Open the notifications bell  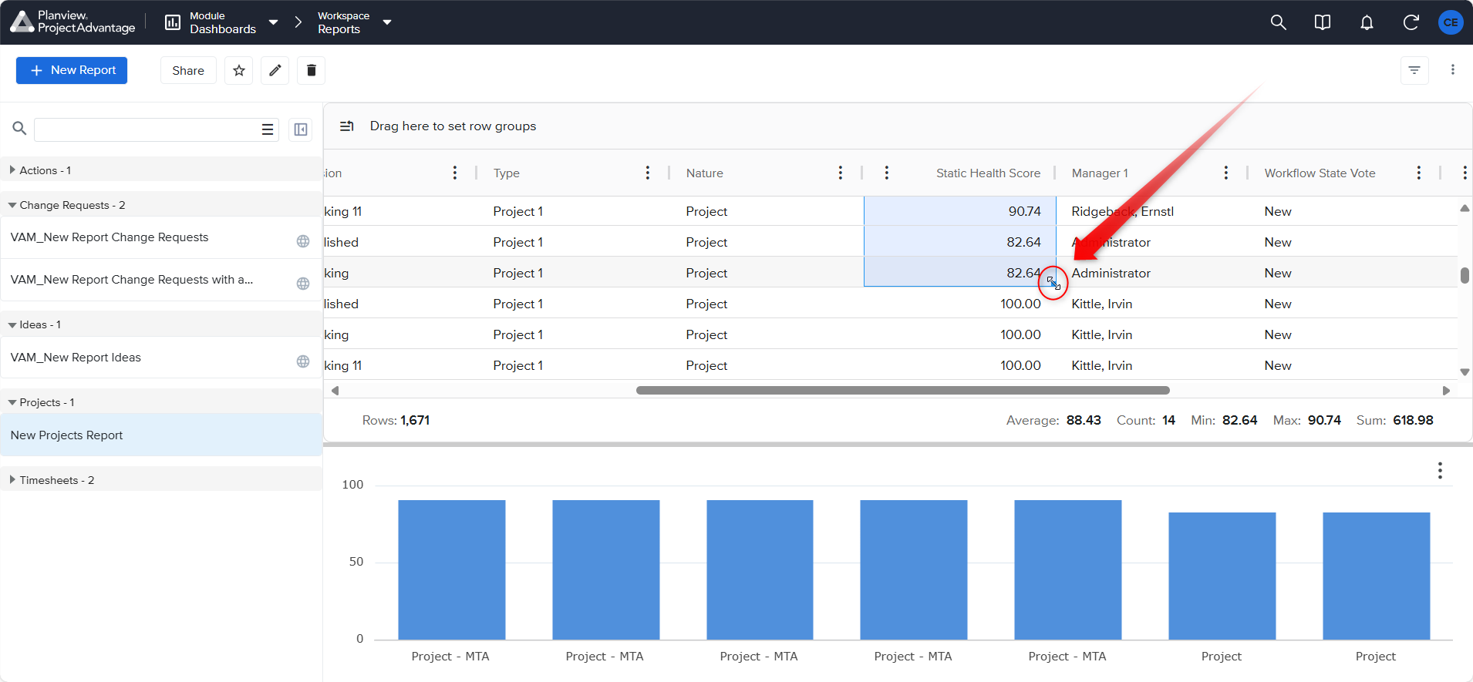(x=1367, y=22)
